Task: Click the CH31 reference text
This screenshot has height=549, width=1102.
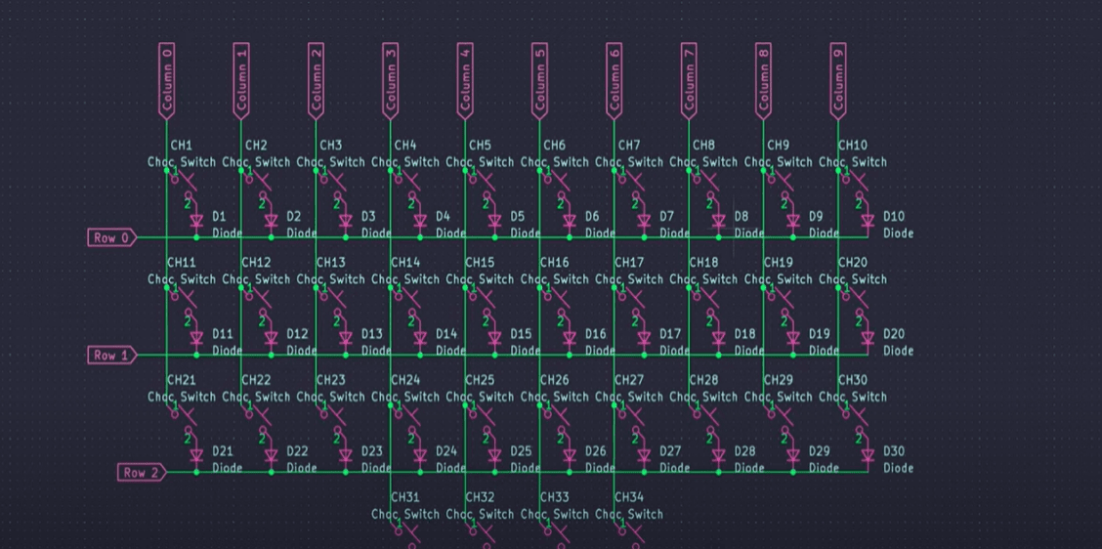Action: [404, 497]
